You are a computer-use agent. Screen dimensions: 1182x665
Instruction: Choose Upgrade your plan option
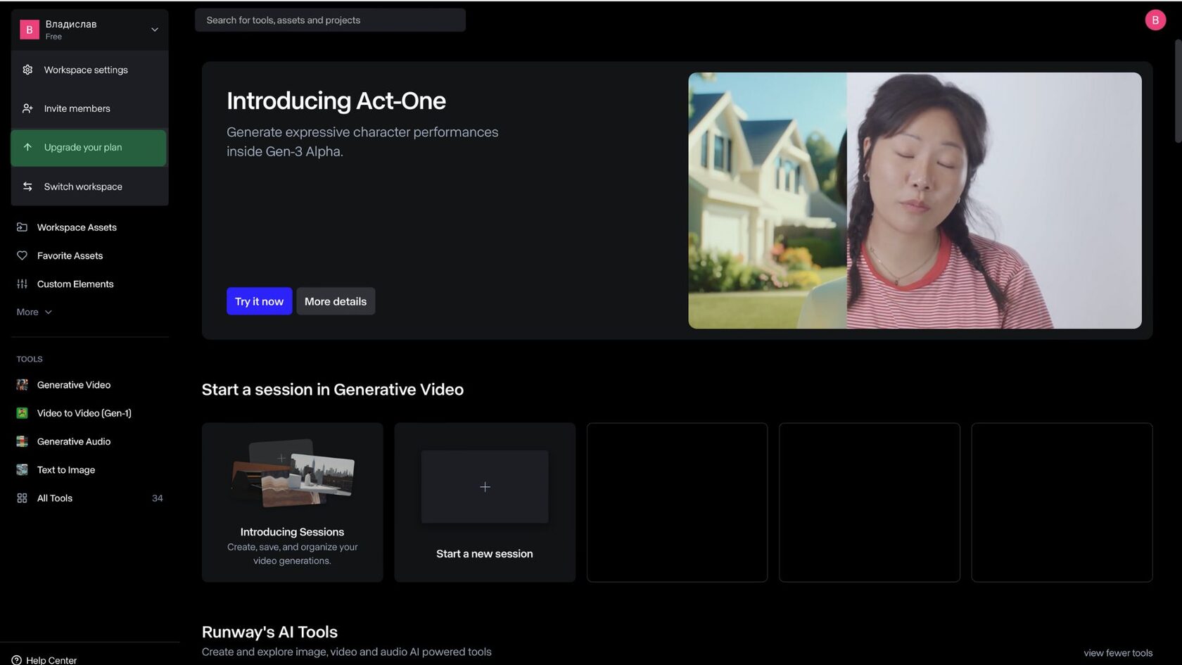point(89,148)
